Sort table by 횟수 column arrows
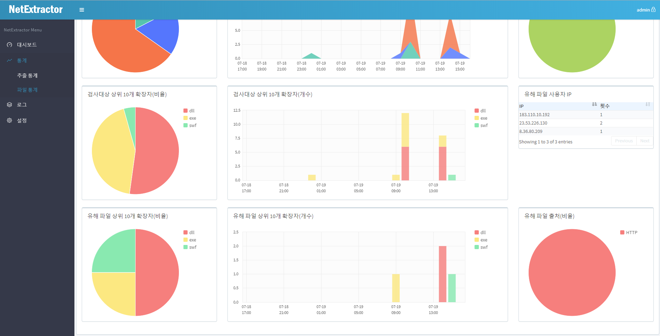Screen dimensions: 660x336 click(647, 104)
